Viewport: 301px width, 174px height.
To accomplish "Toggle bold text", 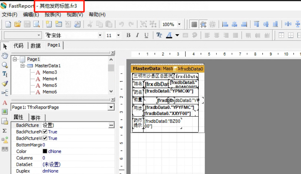I will pyautogui.click(x=128, y=35).
